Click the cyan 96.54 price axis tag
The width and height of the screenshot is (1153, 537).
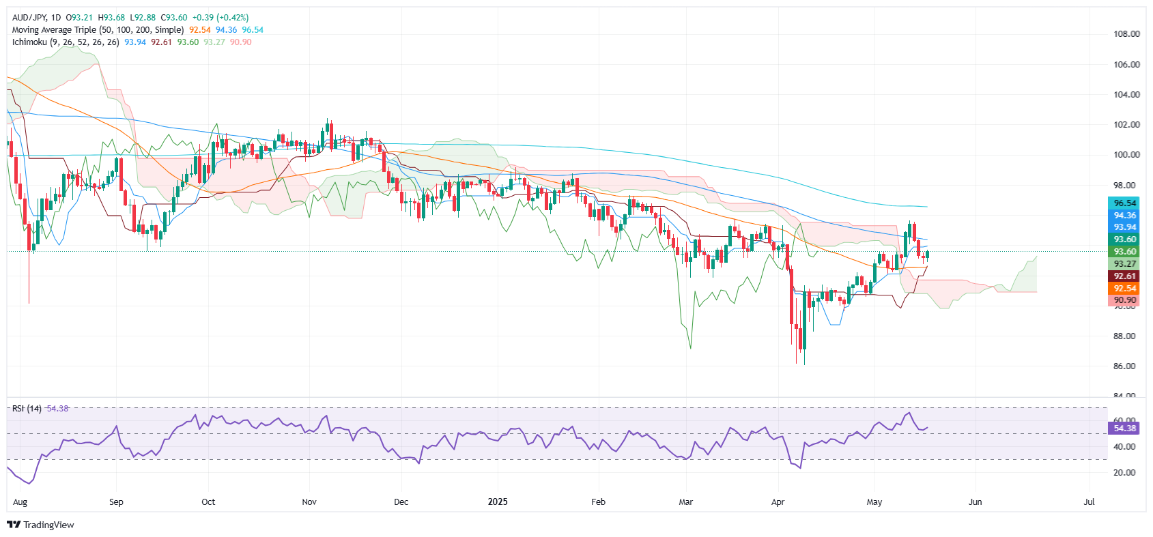click(x=1124, y=203)
